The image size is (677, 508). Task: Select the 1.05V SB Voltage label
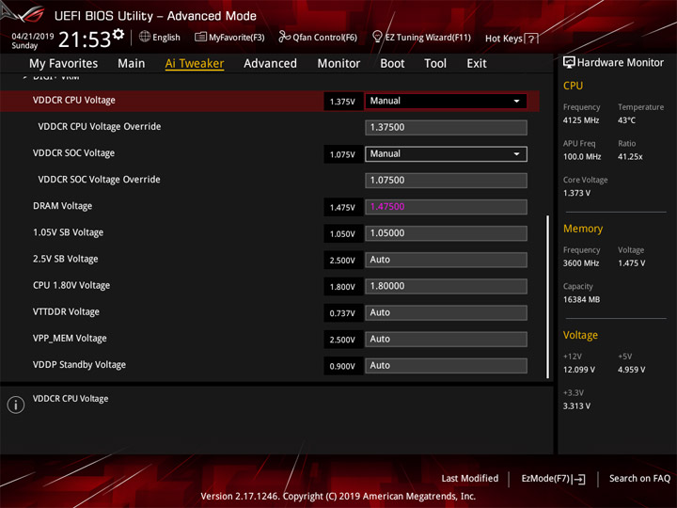(69, 232)
